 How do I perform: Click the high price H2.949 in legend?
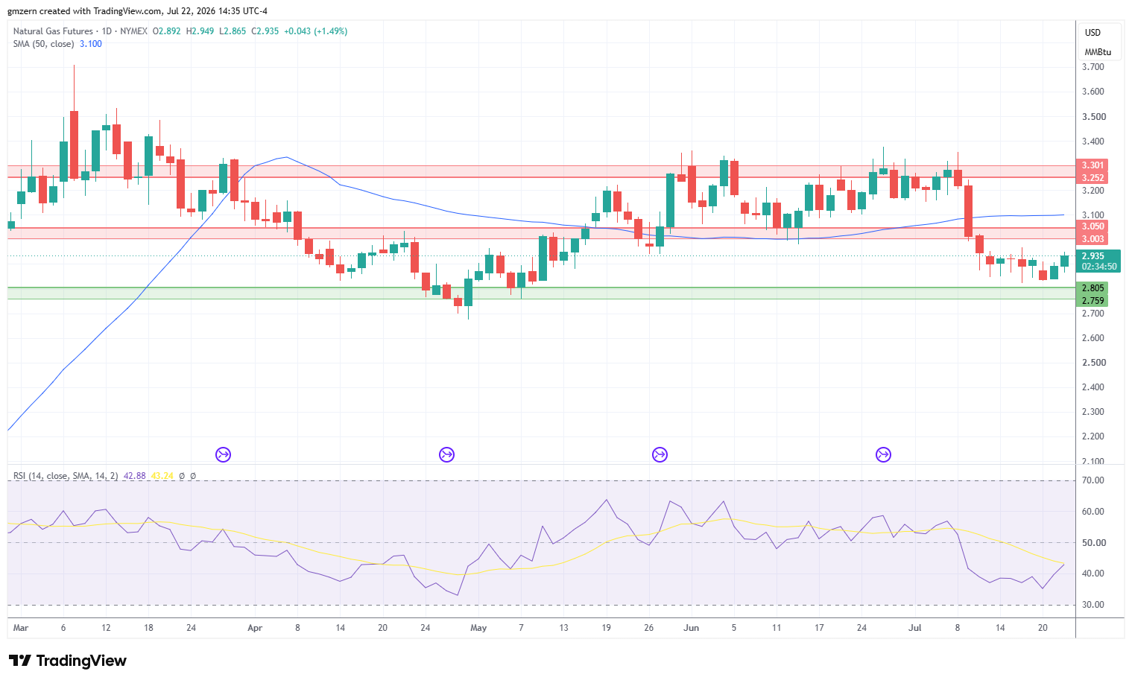[x=200, y=31]
